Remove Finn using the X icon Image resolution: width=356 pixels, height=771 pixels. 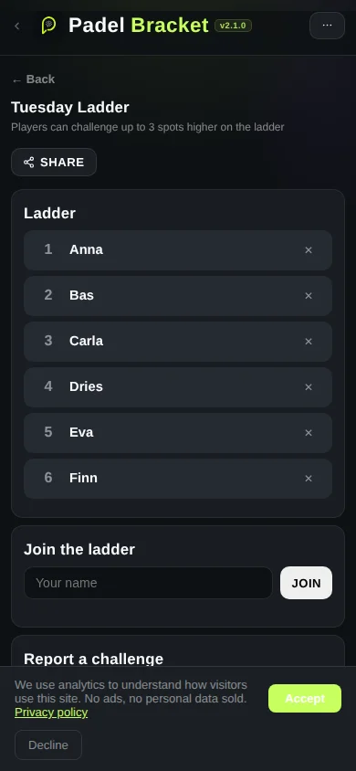tap(309, 479)
